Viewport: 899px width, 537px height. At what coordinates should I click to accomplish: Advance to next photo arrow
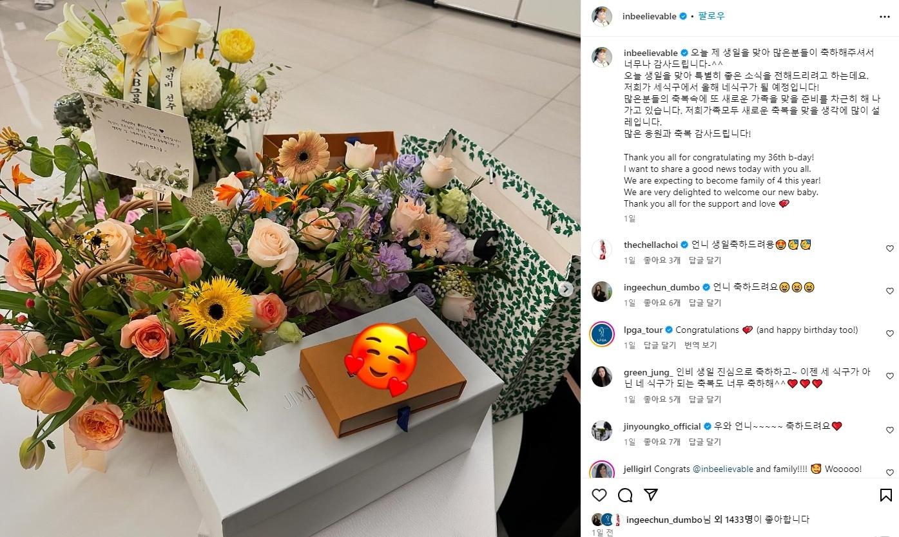coord(566,289)
